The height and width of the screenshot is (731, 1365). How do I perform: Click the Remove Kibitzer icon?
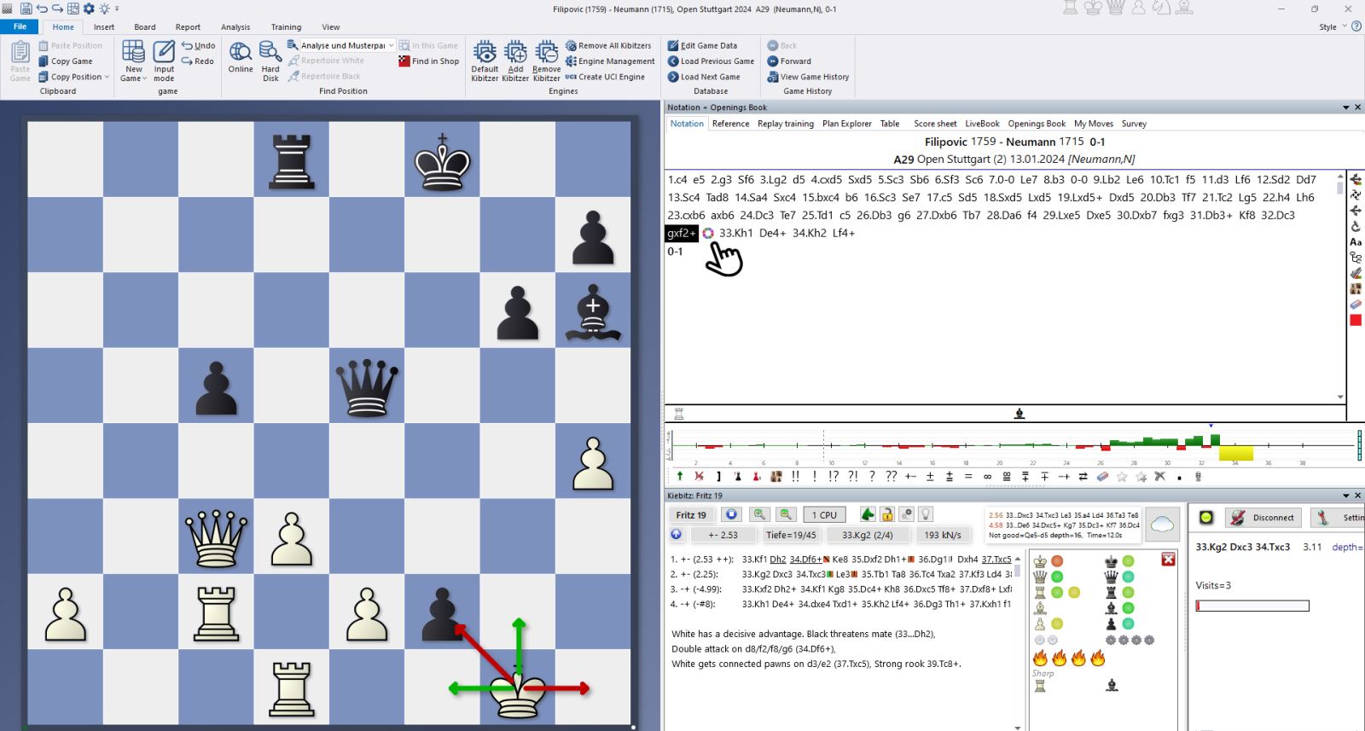(546, 60)
